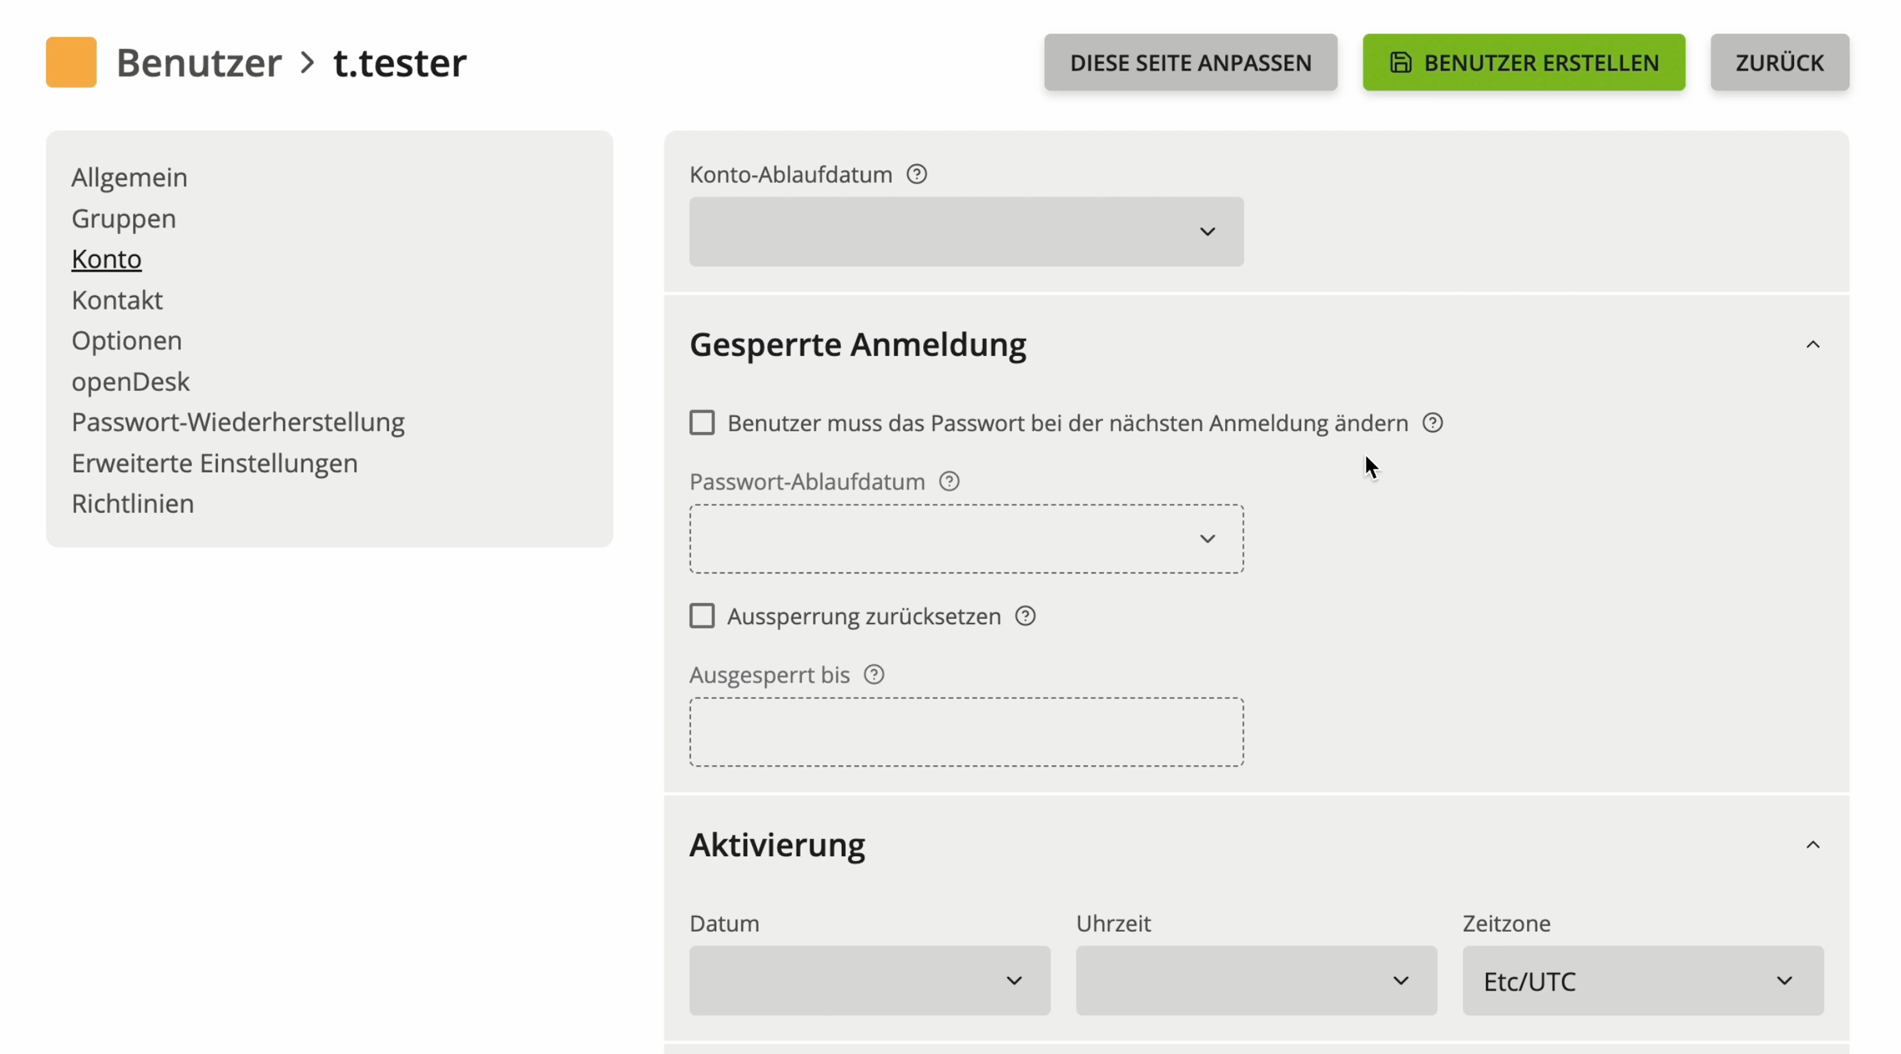Open the activation Datum dropdown

coord(869,981)
